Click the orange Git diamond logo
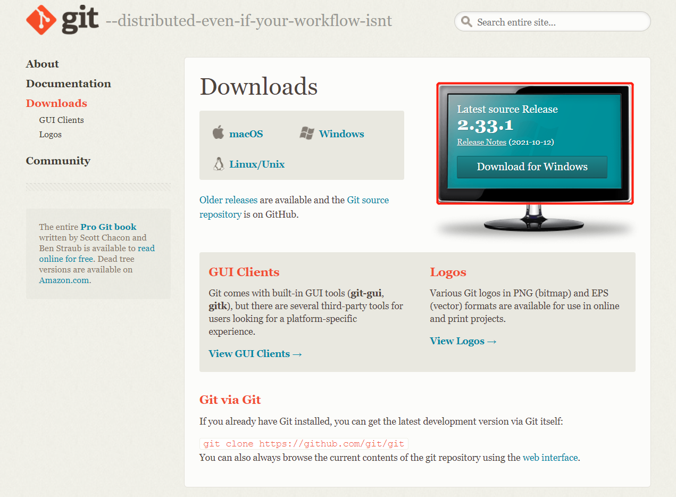Image resolution: width=676 pixels, height=497 pixels. pyautogui.click(x=41, y=20)
